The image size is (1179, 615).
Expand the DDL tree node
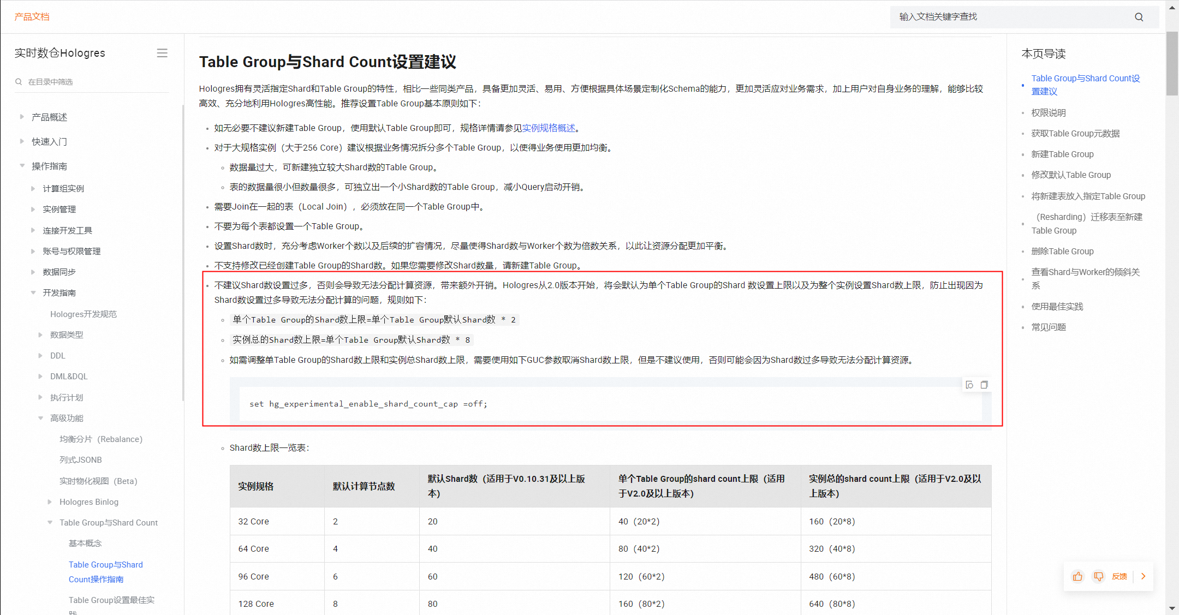pyautogui.click(x=40, y=355)
